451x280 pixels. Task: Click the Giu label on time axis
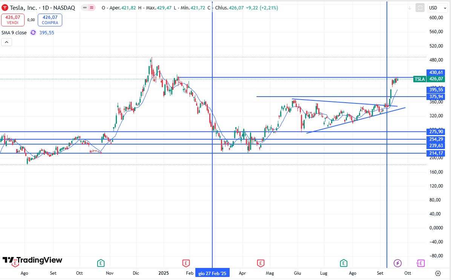pos(298,273)
